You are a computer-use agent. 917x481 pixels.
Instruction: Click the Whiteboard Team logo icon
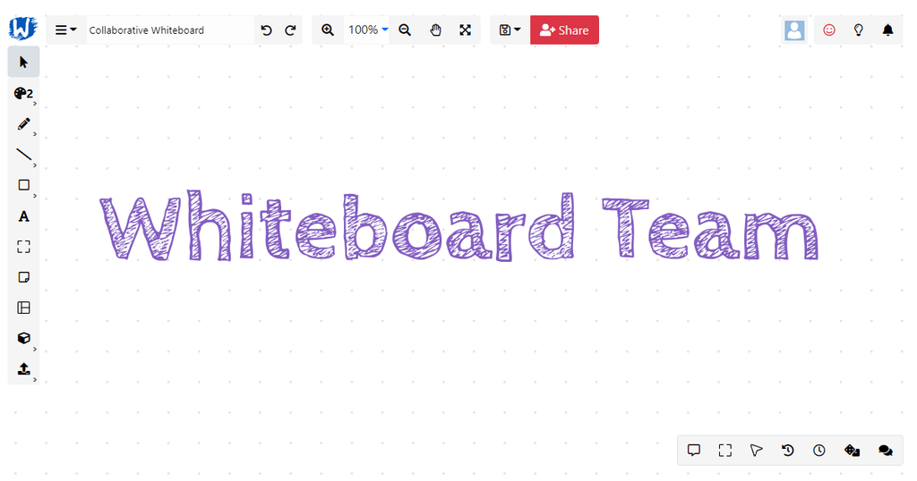(x=23, y=28)
